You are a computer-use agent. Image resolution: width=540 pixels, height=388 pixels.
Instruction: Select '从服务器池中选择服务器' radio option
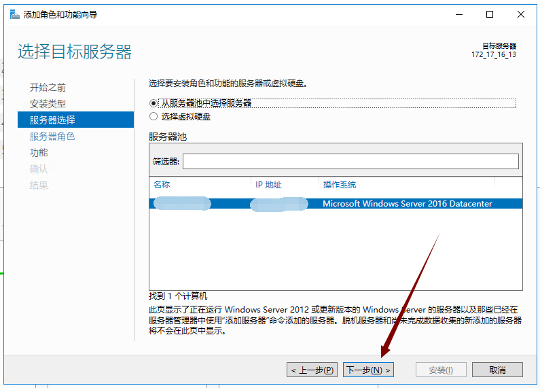coord(154,103)
